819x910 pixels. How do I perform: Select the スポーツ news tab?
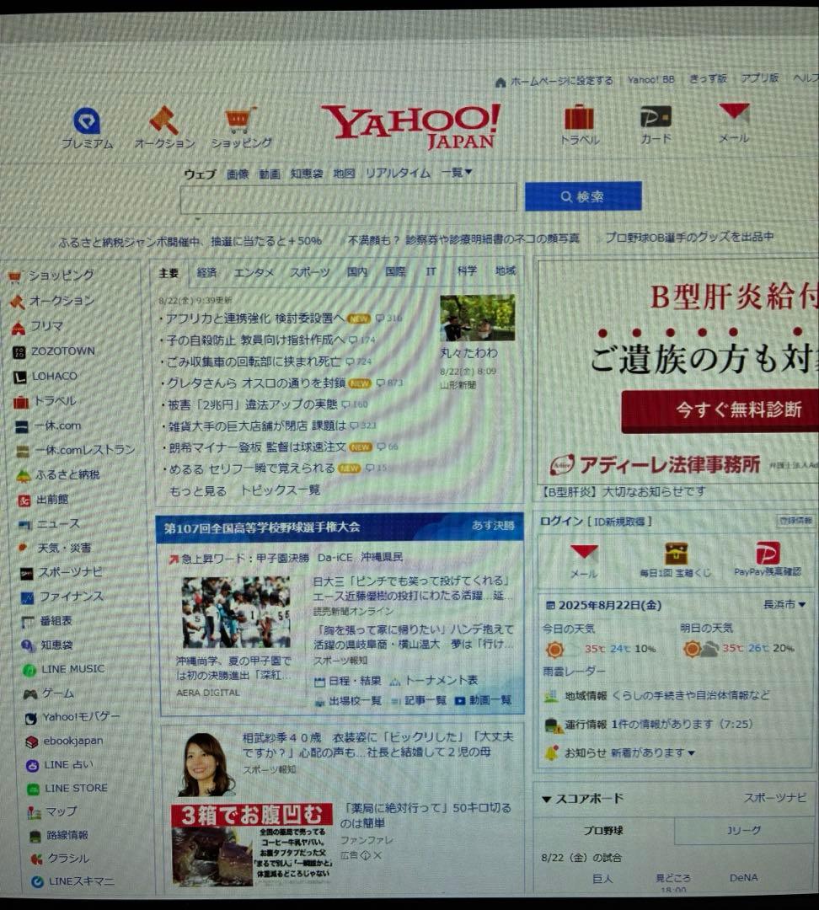tap(310, 271)
